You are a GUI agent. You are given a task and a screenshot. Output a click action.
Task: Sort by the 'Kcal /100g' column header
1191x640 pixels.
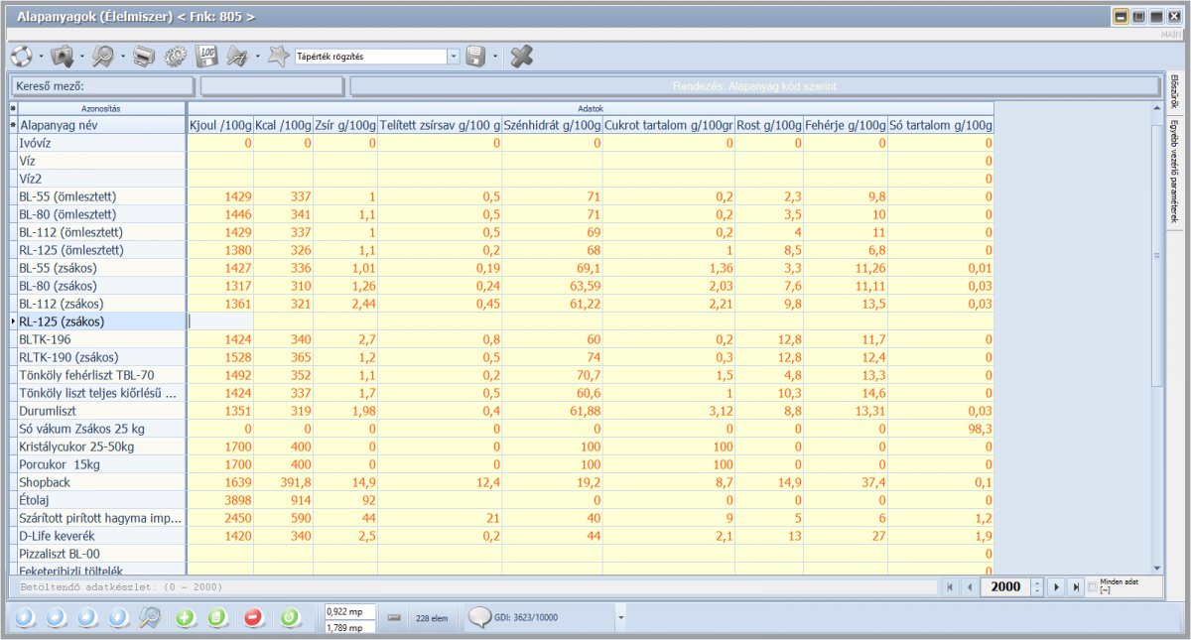(x=282, y=126)
